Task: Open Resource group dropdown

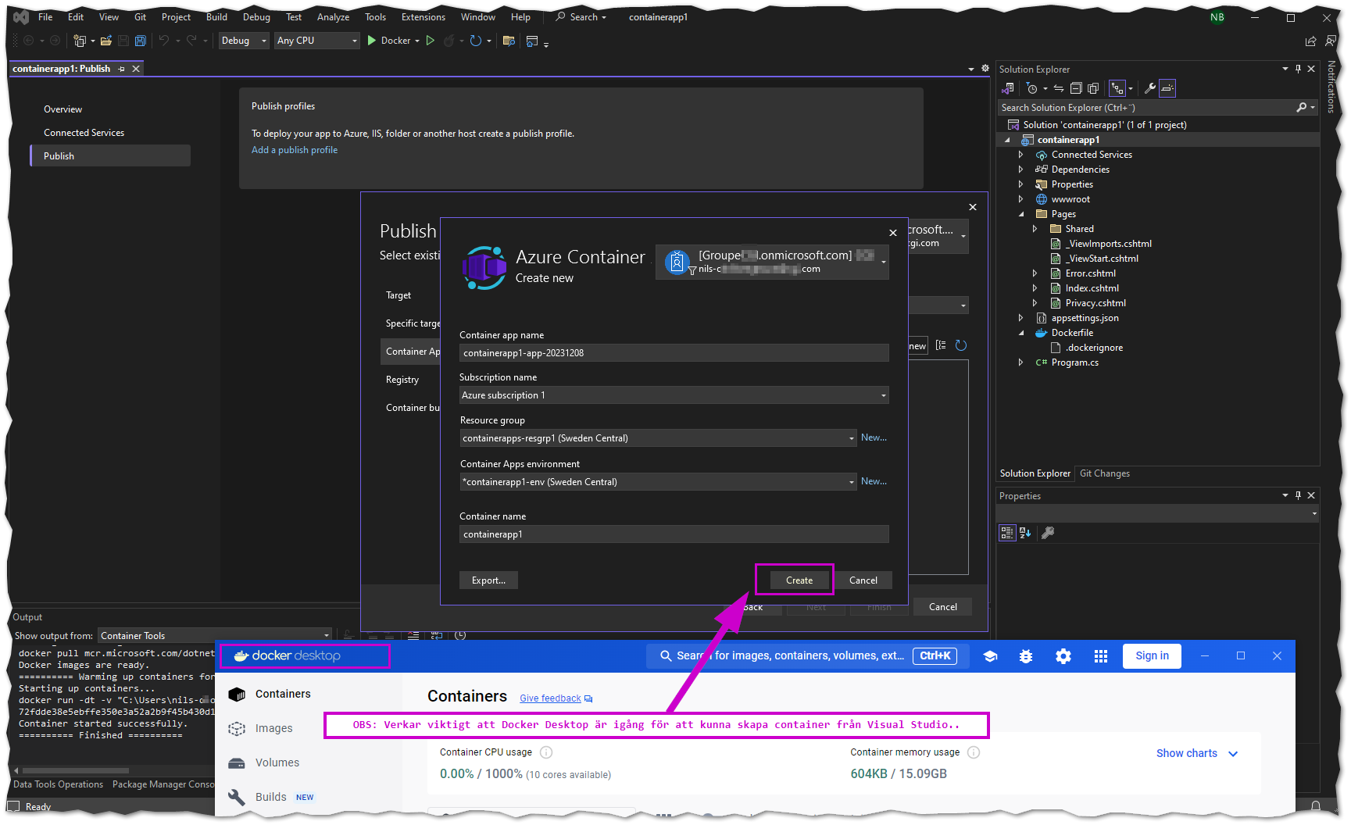Action: click(659, 438)
